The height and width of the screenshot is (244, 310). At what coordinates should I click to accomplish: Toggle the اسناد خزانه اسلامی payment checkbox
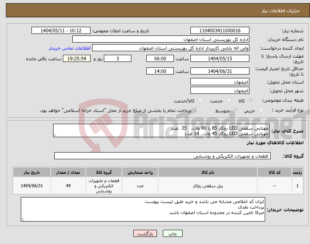tap(197, 110)
